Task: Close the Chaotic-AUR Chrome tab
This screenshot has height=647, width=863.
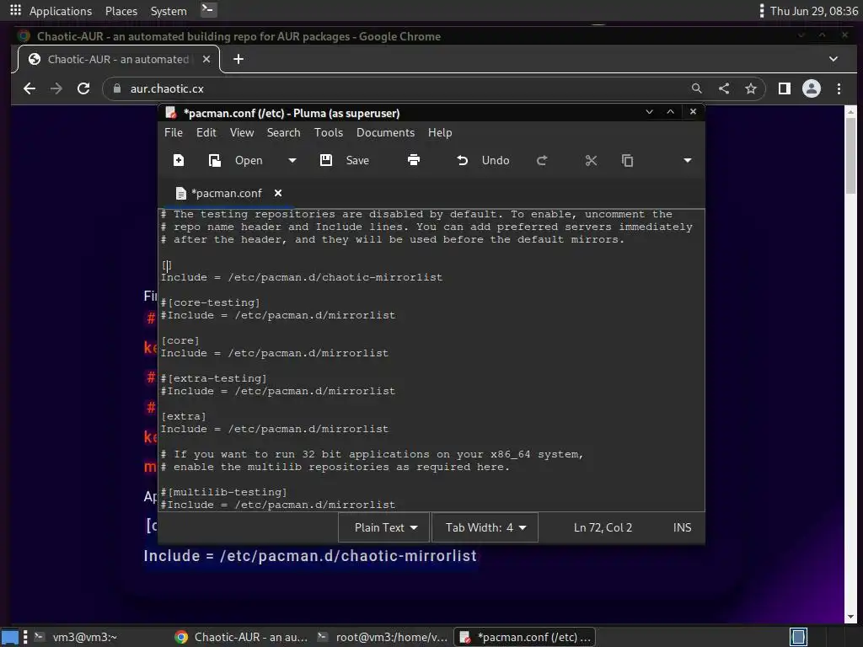Action: pos(206,59)
